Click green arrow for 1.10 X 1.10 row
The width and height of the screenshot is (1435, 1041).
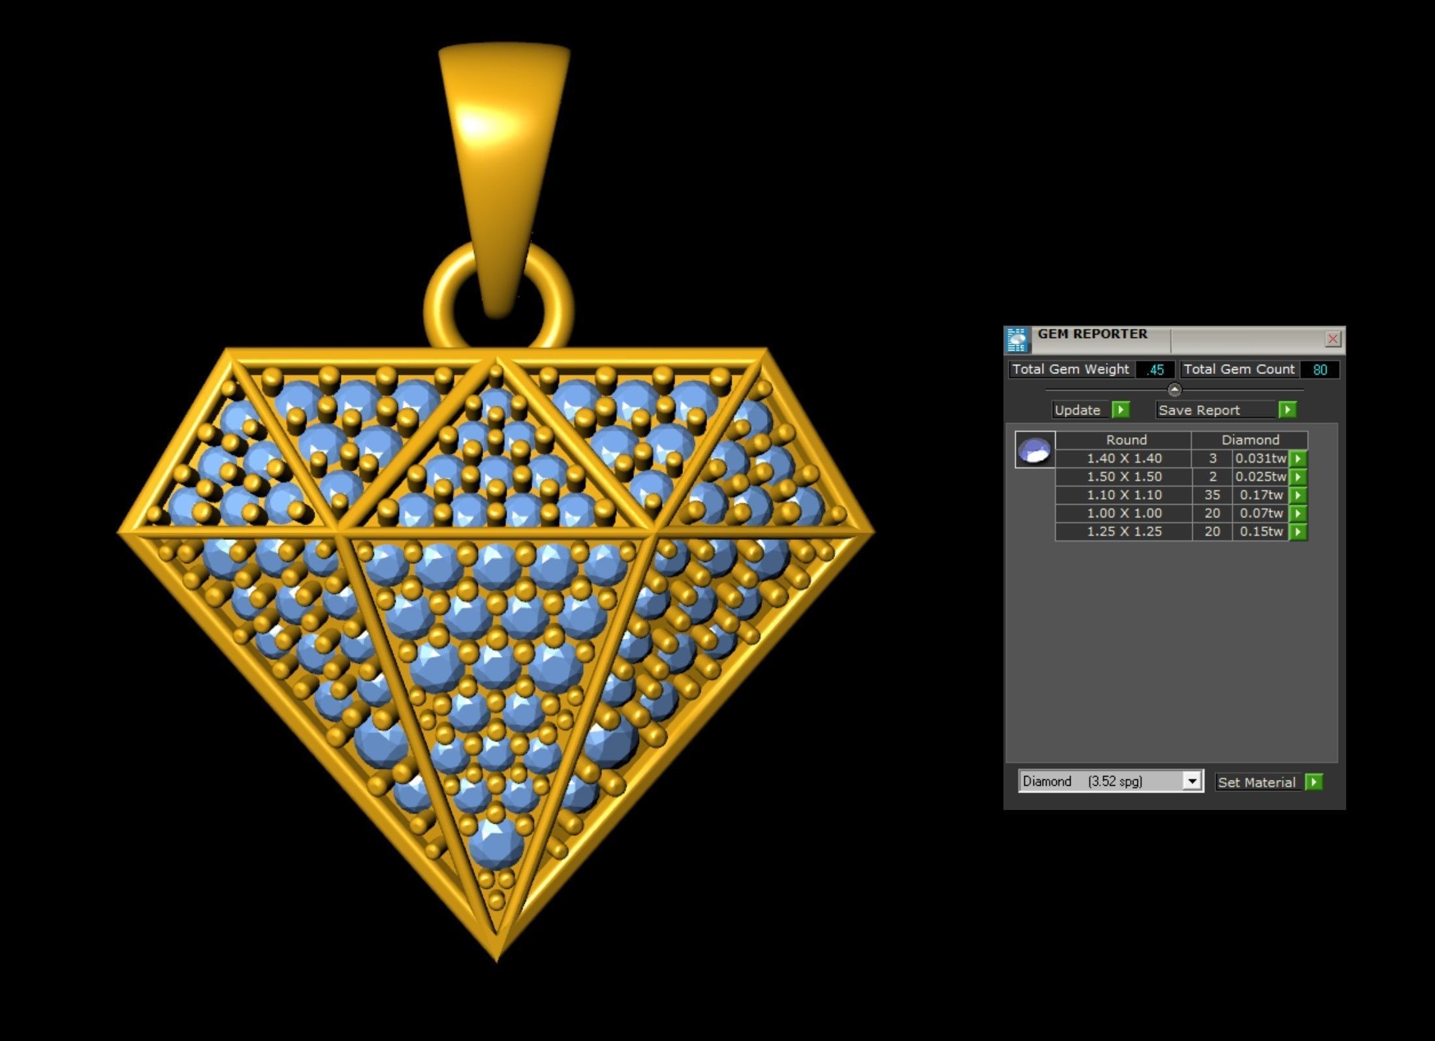(x=1298, y=495)
